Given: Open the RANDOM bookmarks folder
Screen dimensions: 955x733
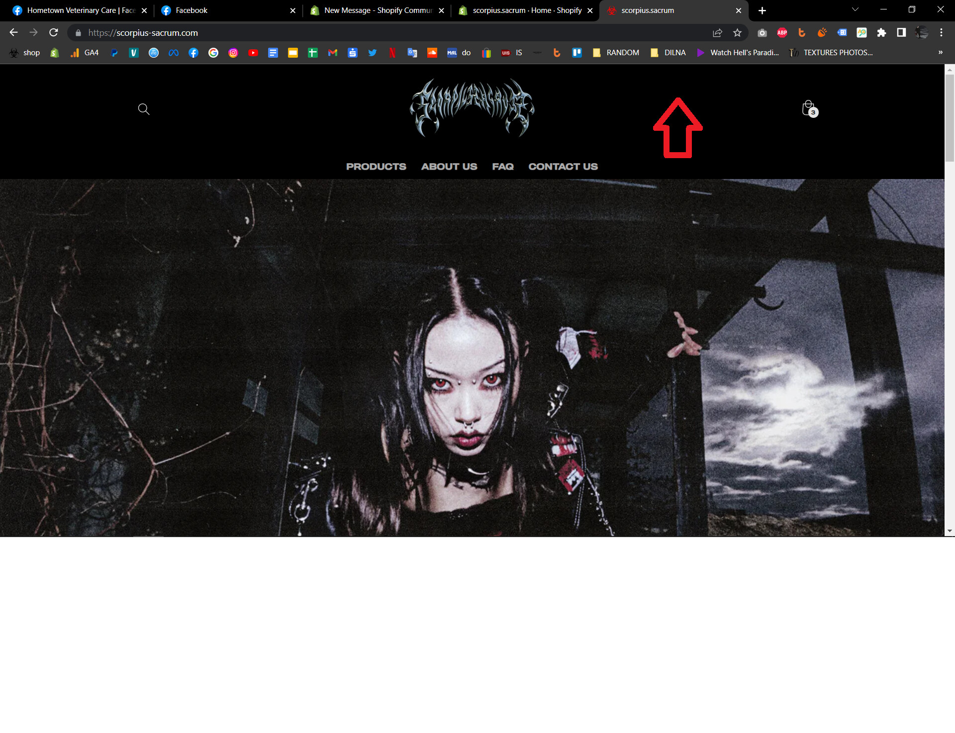Looking at the screenshot, I should (x=616, y=53).
